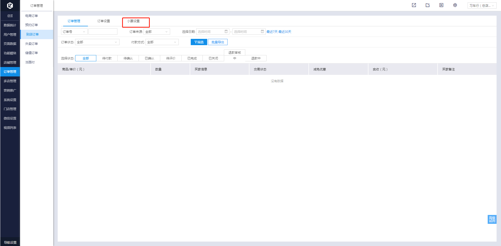Image resolution: width=501 pixels, height=246 pixels.
Task: Open the 外卖订单 sidebar menu item
Action: (32, 44)
